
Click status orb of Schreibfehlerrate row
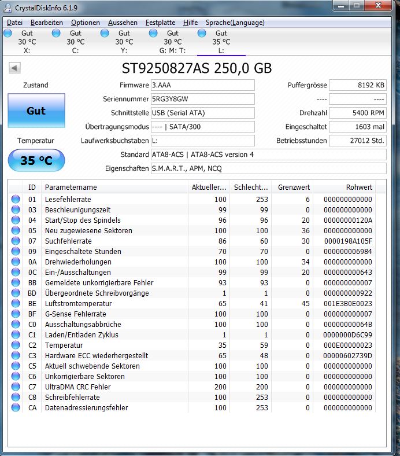[x=16, y=397]
